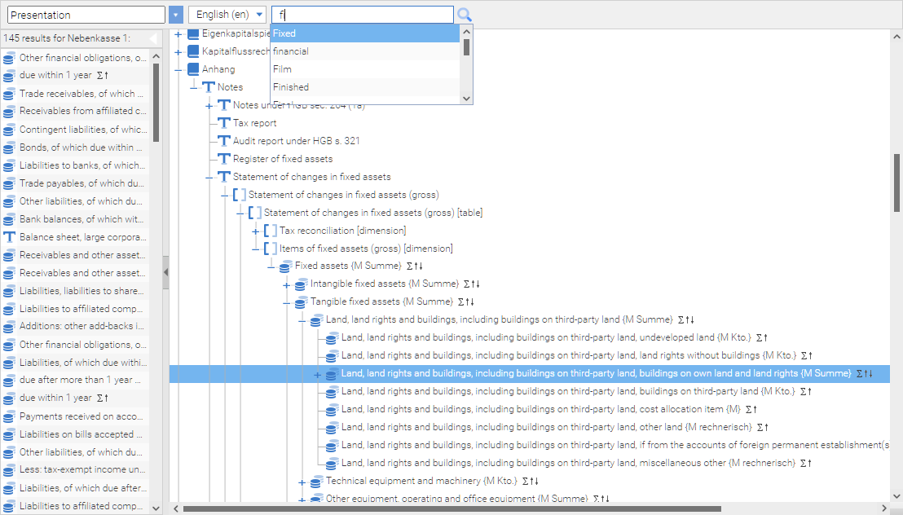Expand the Tax reconciliation [dimension] node
Viewport: 903px width, 515px height.
pos(255,231)
